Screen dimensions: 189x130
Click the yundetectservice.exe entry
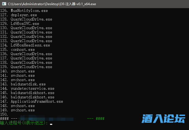(x=32, y=88)
